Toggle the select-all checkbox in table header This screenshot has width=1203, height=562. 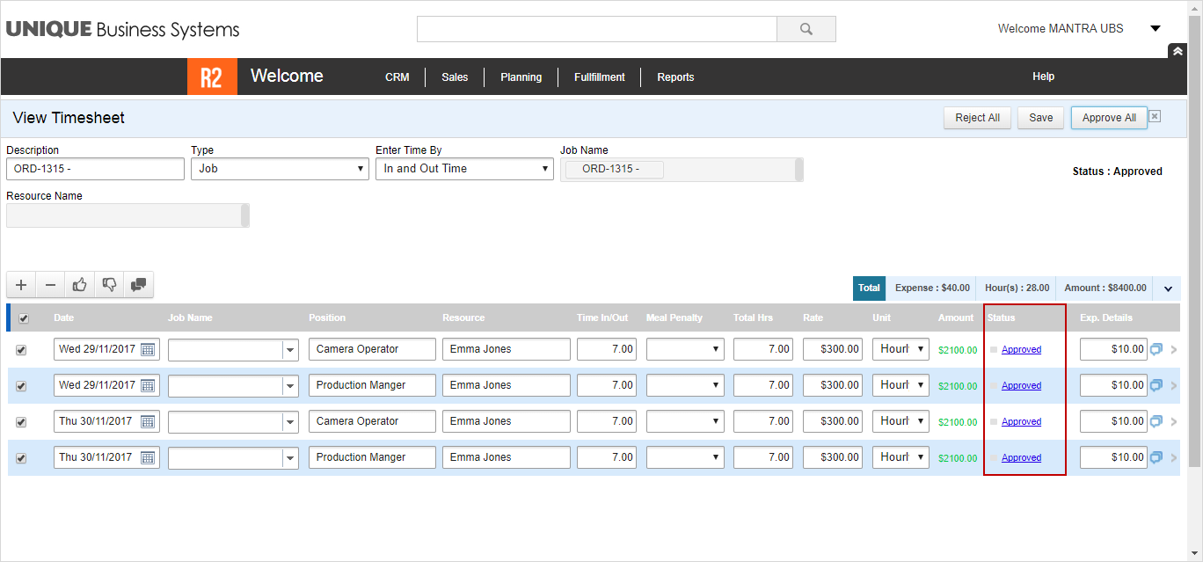click(24, 318)
